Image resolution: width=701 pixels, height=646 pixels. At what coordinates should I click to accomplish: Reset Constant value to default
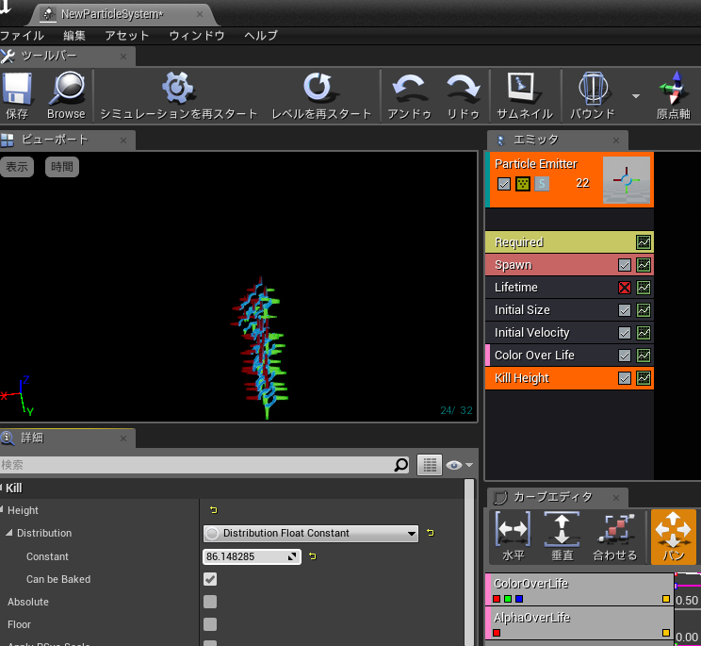point(313,556)
